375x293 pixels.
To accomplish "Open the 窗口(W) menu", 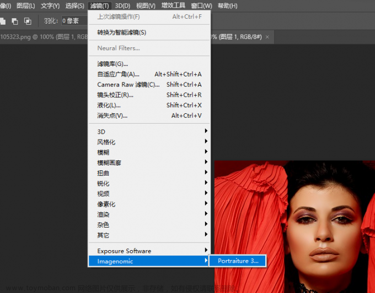I will click(202, 5).
